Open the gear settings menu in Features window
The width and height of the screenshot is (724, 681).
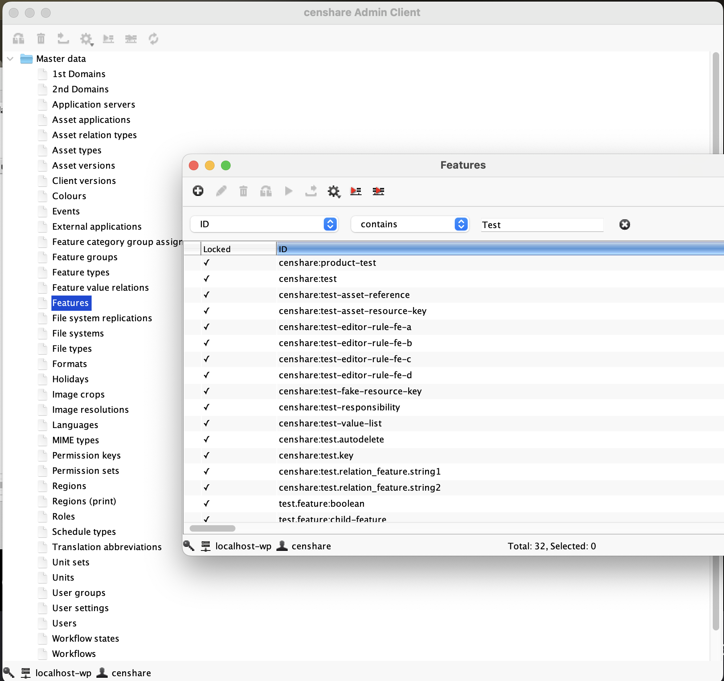333,192
